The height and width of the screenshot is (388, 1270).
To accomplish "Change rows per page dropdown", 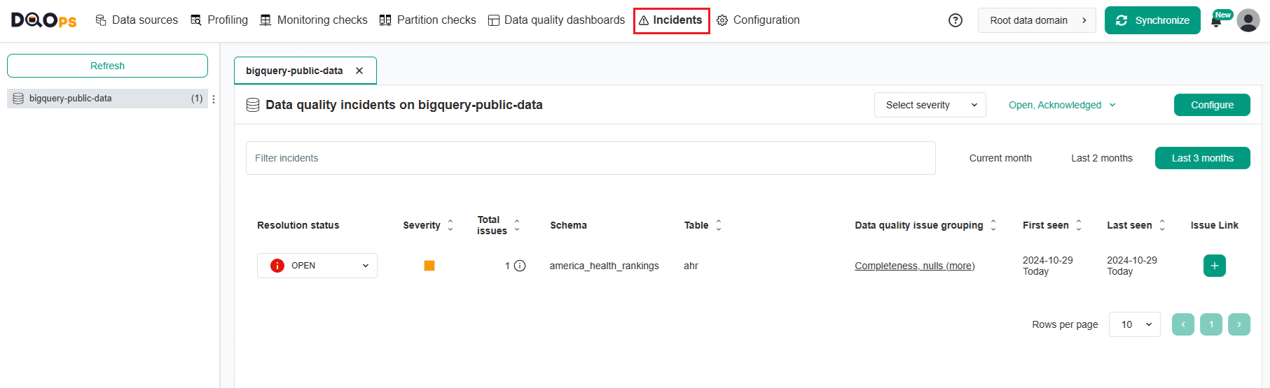I will click(1135, 324).
